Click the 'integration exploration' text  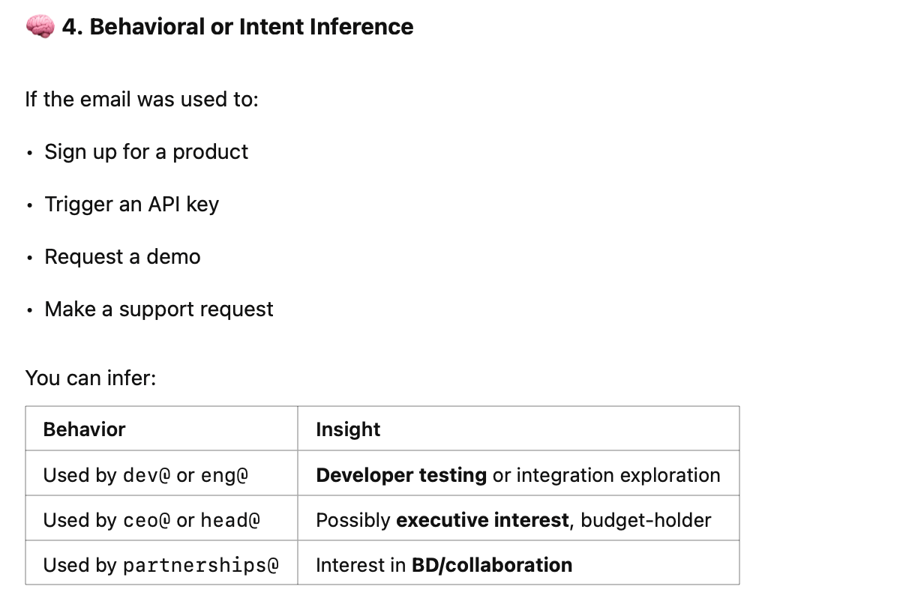[x=618, y=475]
